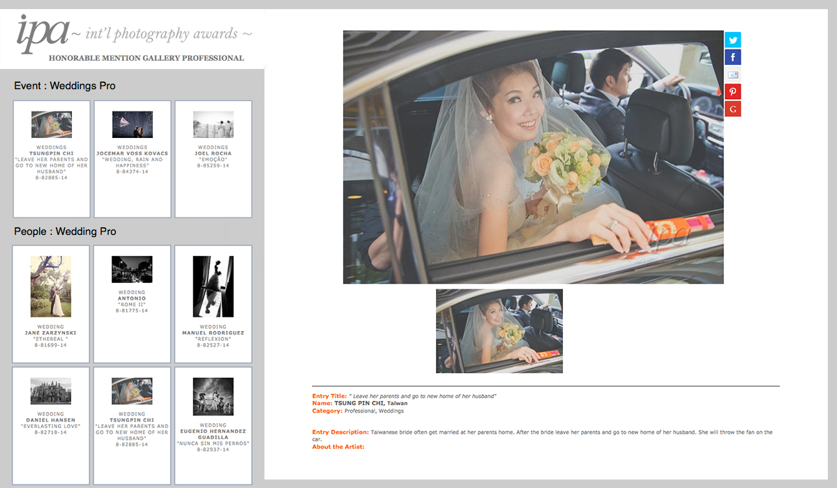Click the IPA logo header
Viewport: 837px width, 488px height.
pyautogui.click(x=133, y=38)
